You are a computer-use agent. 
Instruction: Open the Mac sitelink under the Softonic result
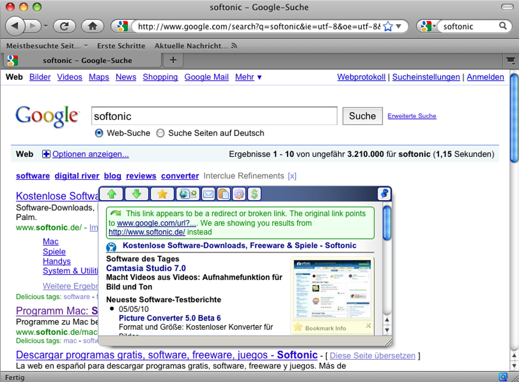(x=51, y=242)
